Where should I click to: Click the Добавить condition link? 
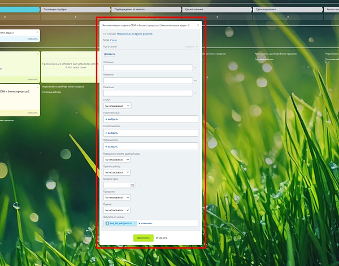pyautogui.click(x=110, y=54)
